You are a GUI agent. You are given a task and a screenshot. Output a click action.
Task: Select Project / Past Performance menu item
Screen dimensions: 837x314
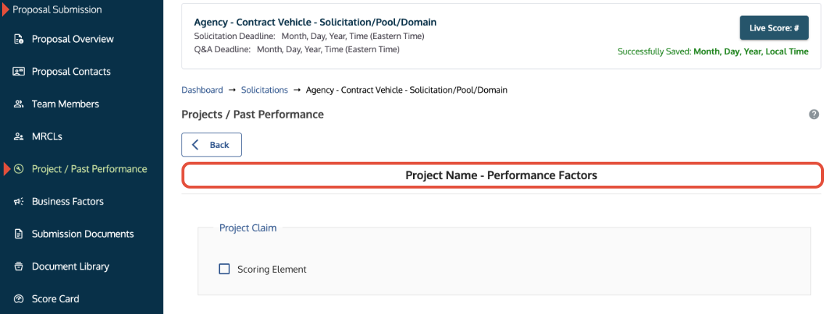89,169
